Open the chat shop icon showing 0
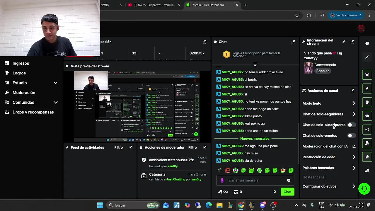 [x=238, y=192]
